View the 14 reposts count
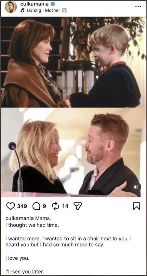The width and height of the screenshot is (147, 276). (65, 206)
